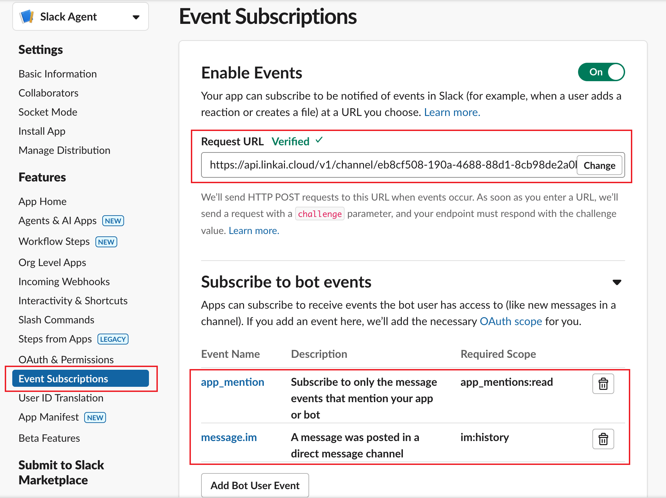Click the app_mentions:read scope text
This screenshot has width=666, height=498.
(x=506, y=382)
